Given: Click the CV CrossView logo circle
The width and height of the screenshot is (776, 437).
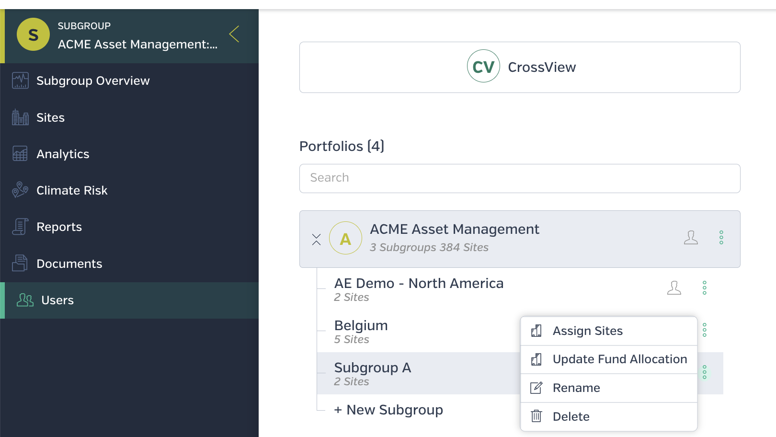Looking at the screenshot, I should tap(483, 66).
